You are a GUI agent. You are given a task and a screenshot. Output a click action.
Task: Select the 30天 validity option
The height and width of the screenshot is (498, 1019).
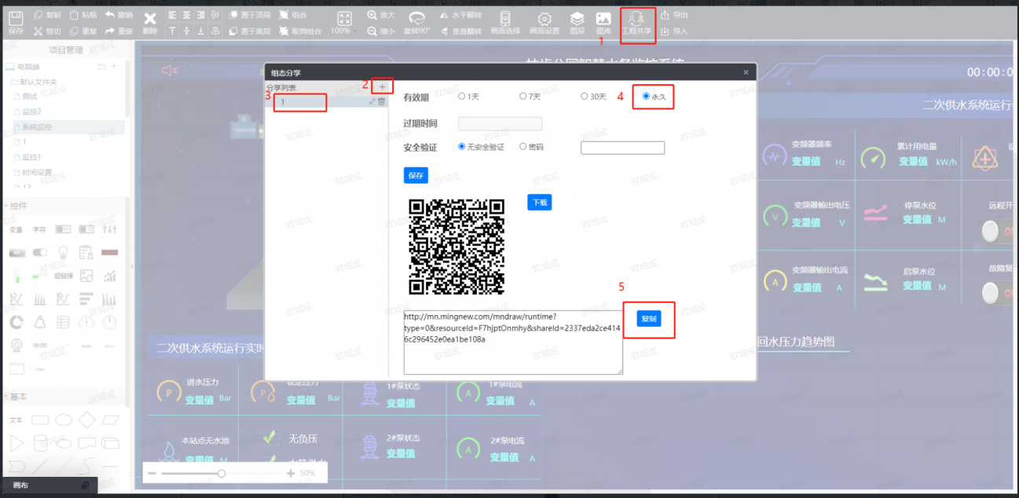pos(594,97)
